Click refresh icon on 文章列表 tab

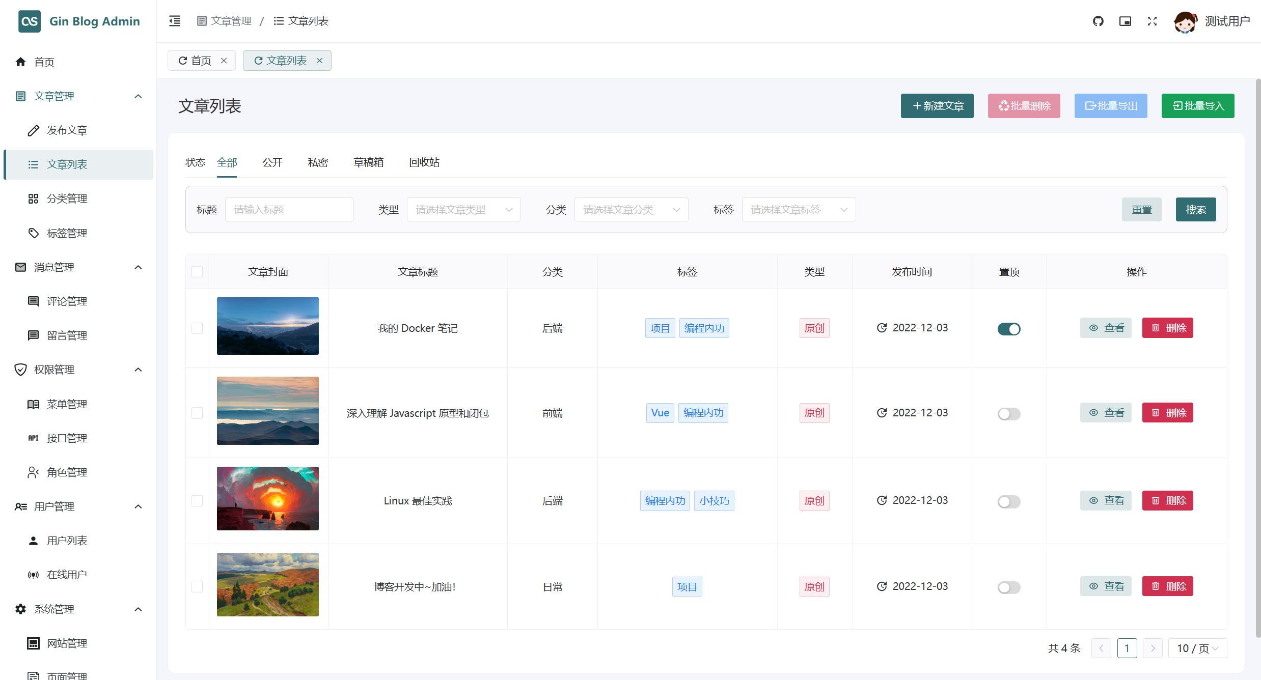258,61
